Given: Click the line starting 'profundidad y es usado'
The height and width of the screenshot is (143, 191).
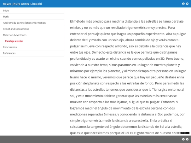Looking at the screenshot, I should (127, 59).
